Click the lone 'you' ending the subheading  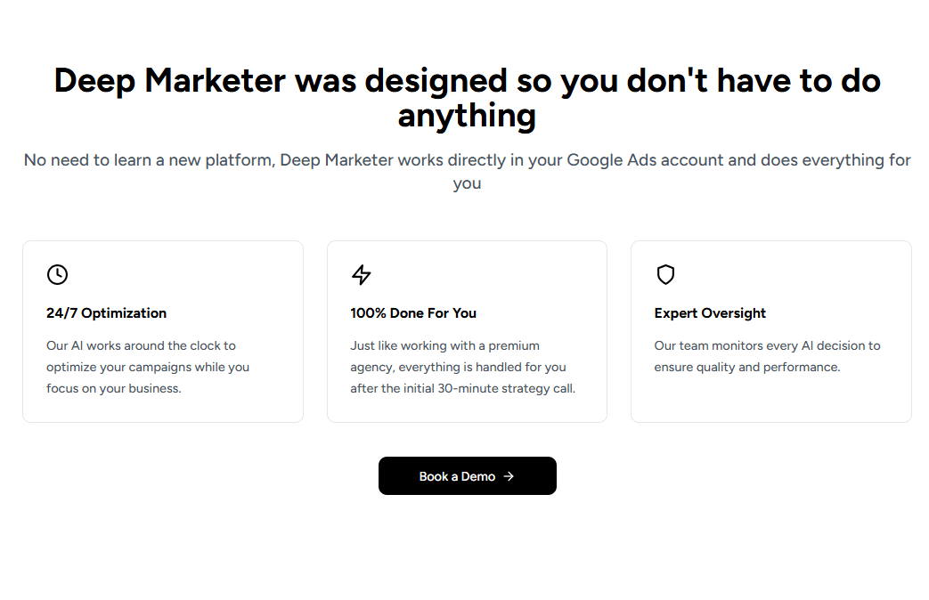pos(467,183)
